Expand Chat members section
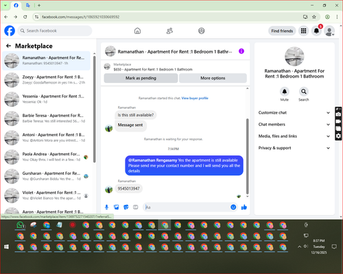 point(294,125)
